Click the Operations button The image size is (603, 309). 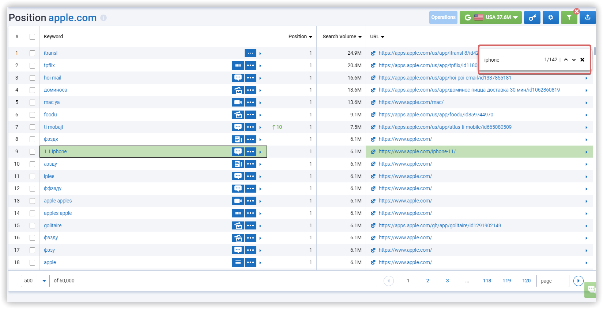click(443, 17)
